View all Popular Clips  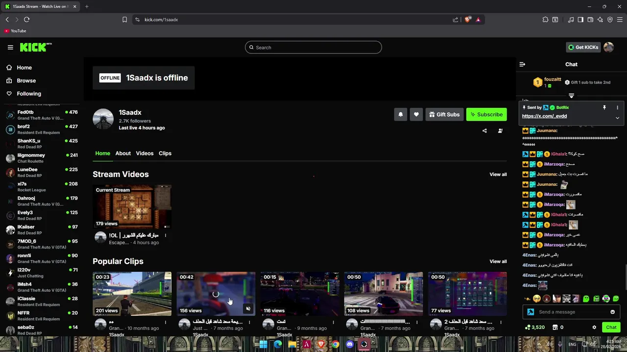(x=498, y=262)
